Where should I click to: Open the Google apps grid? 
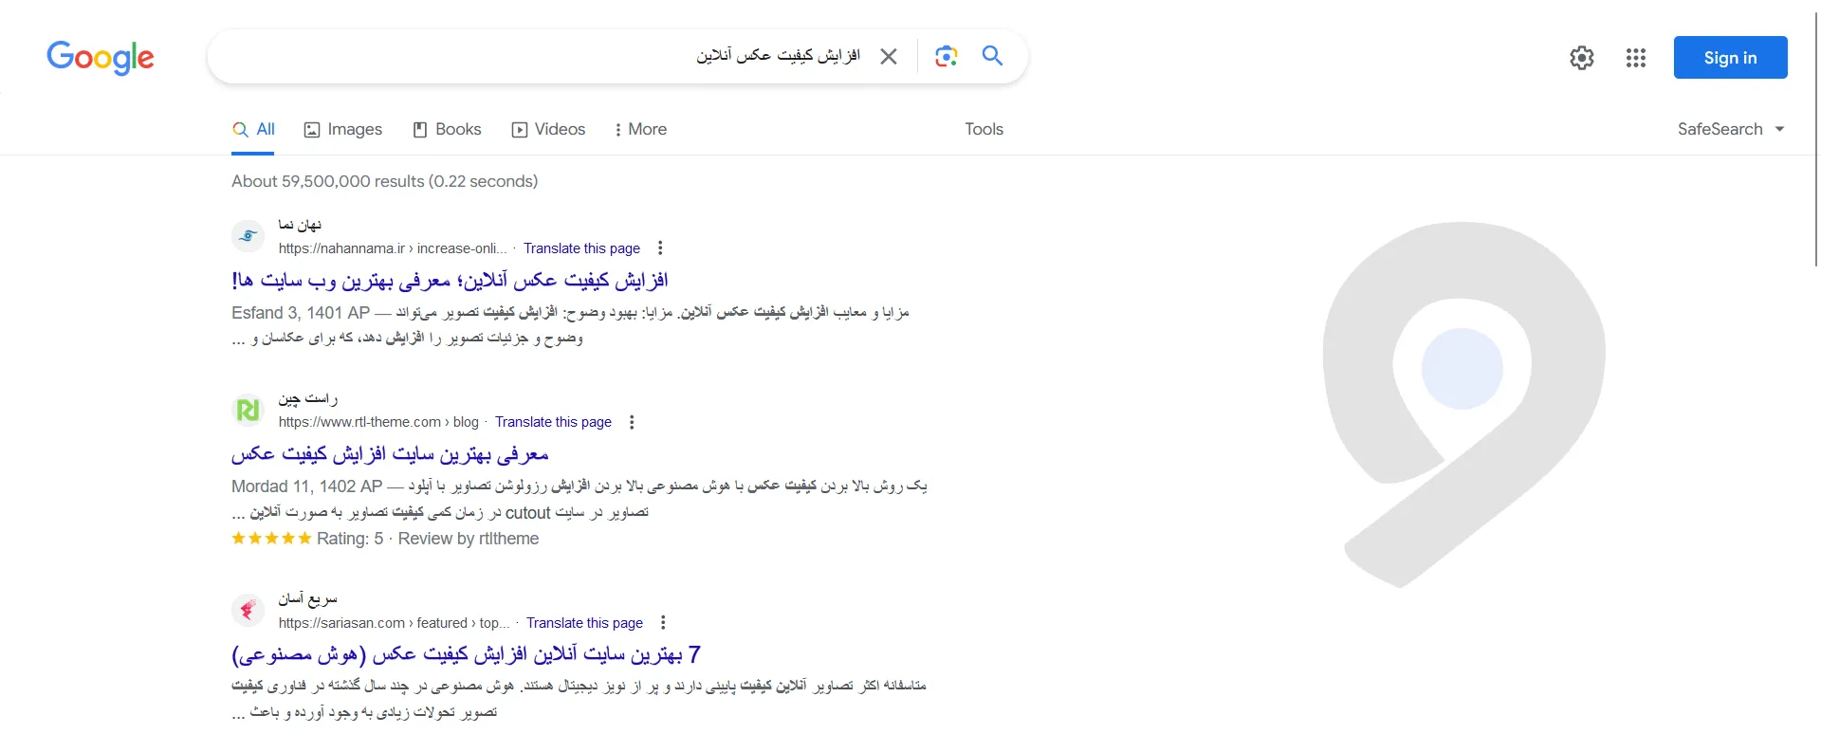click(1635, 58)
